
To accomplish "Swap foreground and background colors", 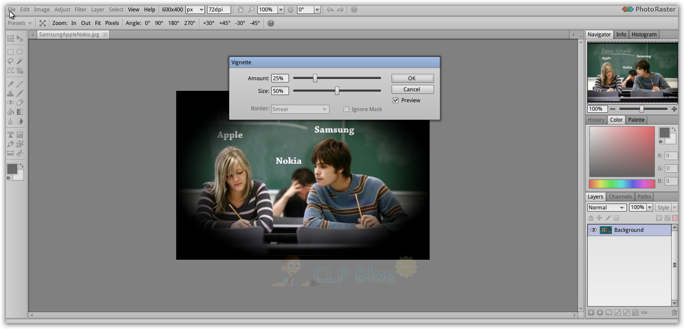I will tap(21, 165).
